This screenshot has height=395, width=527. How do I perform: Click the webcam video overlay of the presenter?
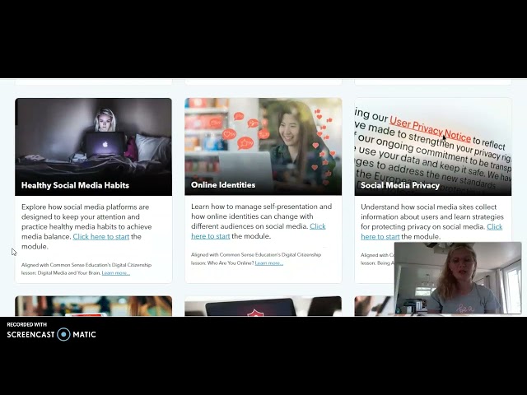tap(458, 278)
